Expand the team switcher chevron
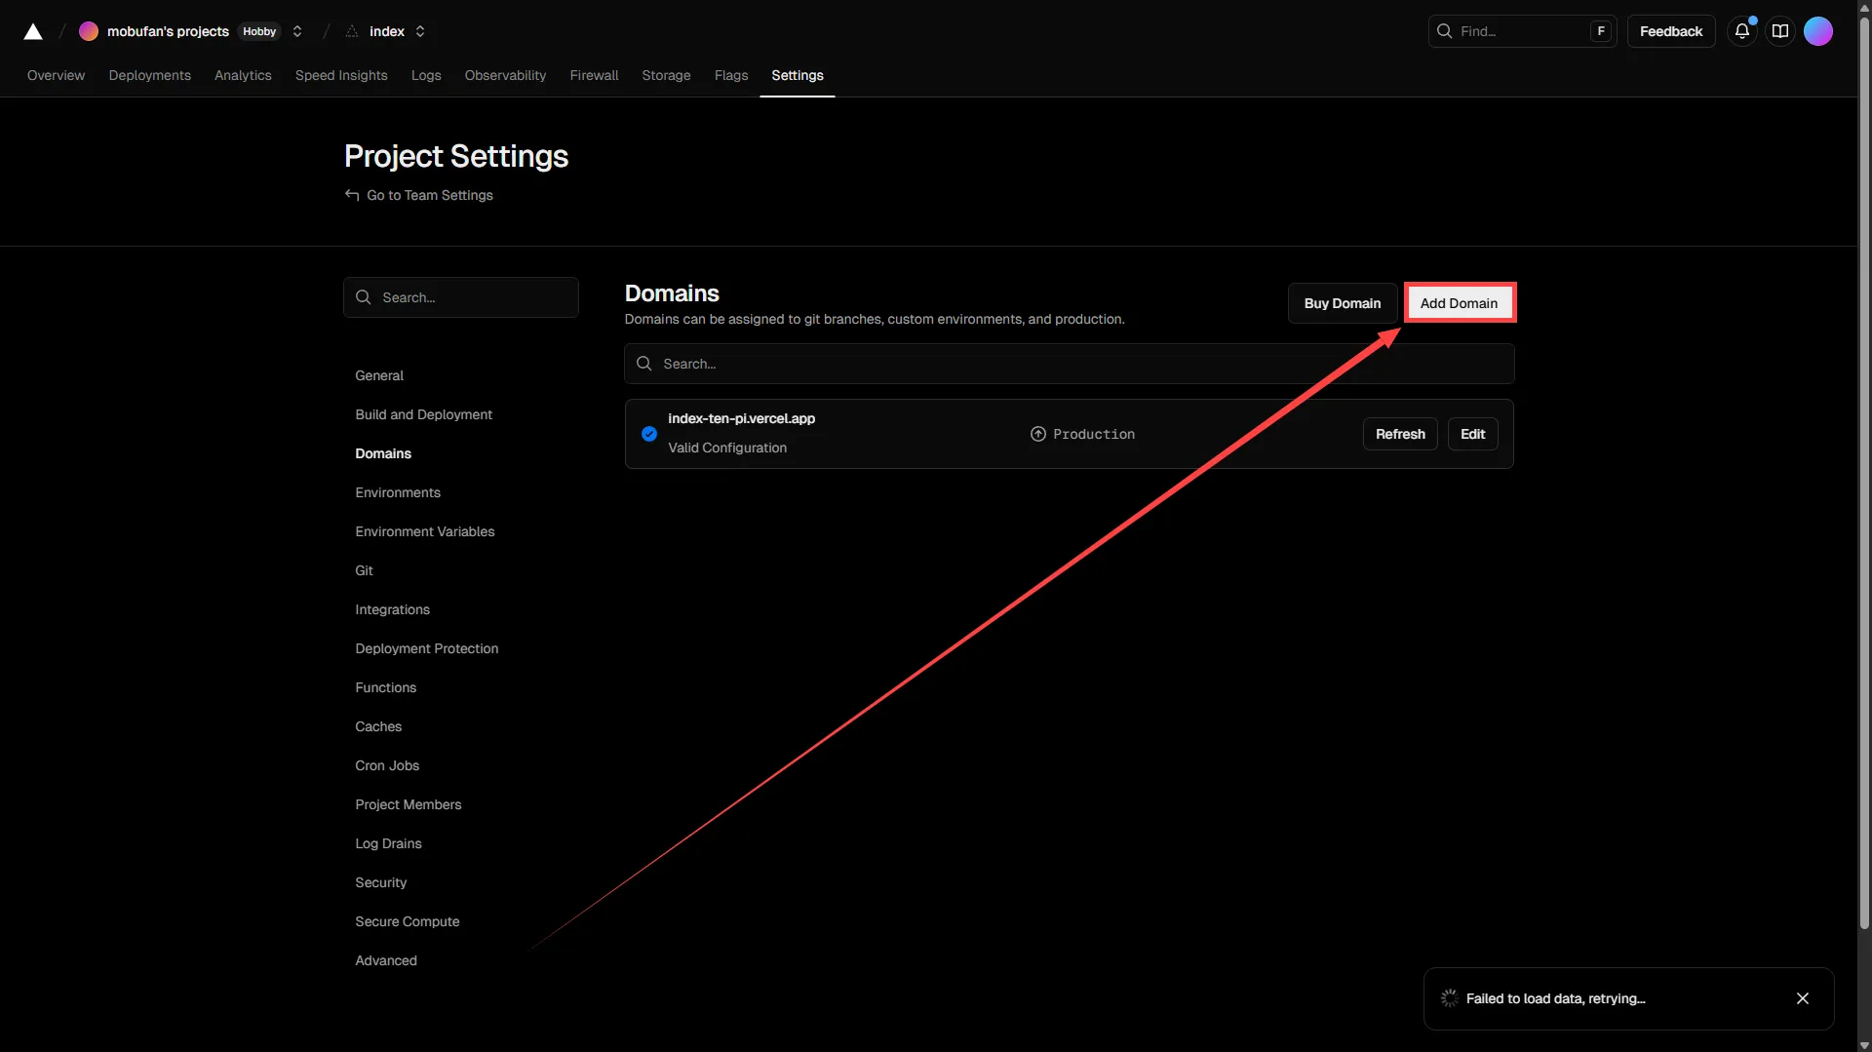The height and width of the screenshot is (1052, 1872). [x=297, y=31]
